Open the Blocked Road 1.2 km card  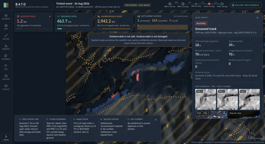[x=34, y=22]
